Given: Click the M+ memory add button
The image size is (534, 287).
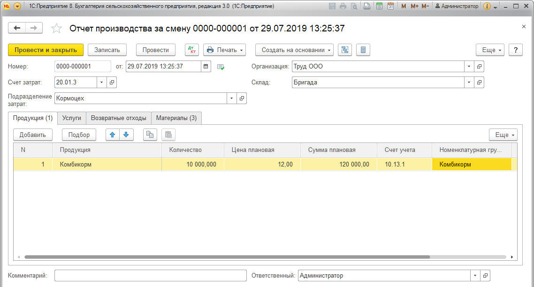Looking at the screenshot, I should pos(414,6).
